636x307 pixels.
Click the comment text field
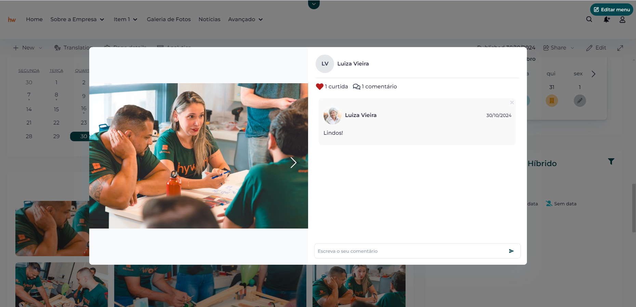[410, 251]
